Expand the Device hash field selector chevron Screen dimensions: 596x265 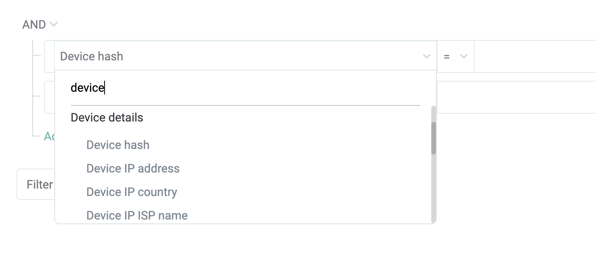point(427,56)
